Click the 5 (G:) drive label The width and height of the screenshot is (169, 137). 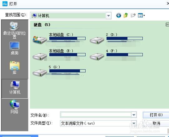[x=54, y=67]
